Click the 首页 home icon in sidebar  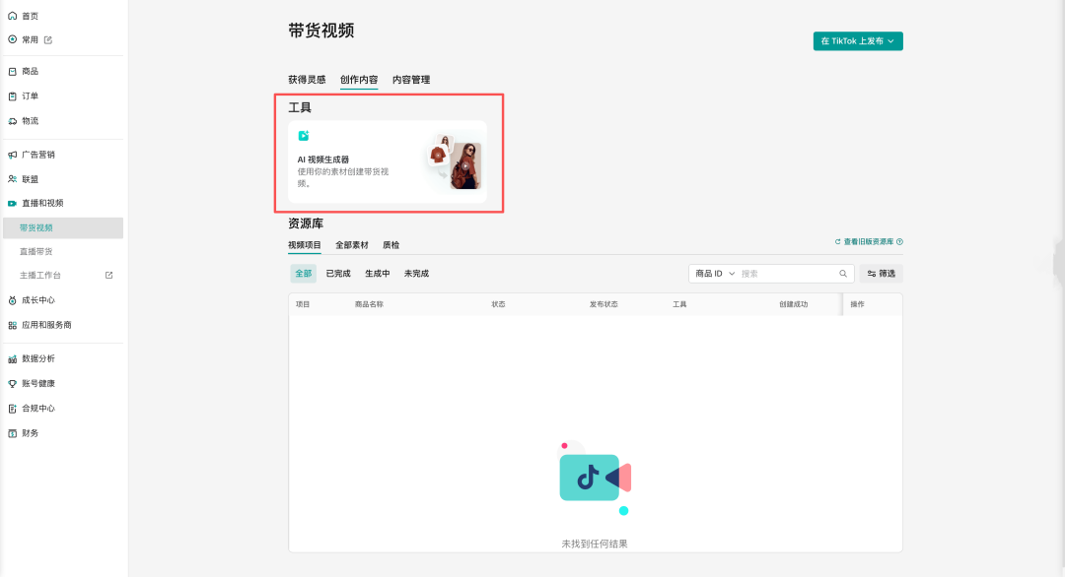coord(12,16)
